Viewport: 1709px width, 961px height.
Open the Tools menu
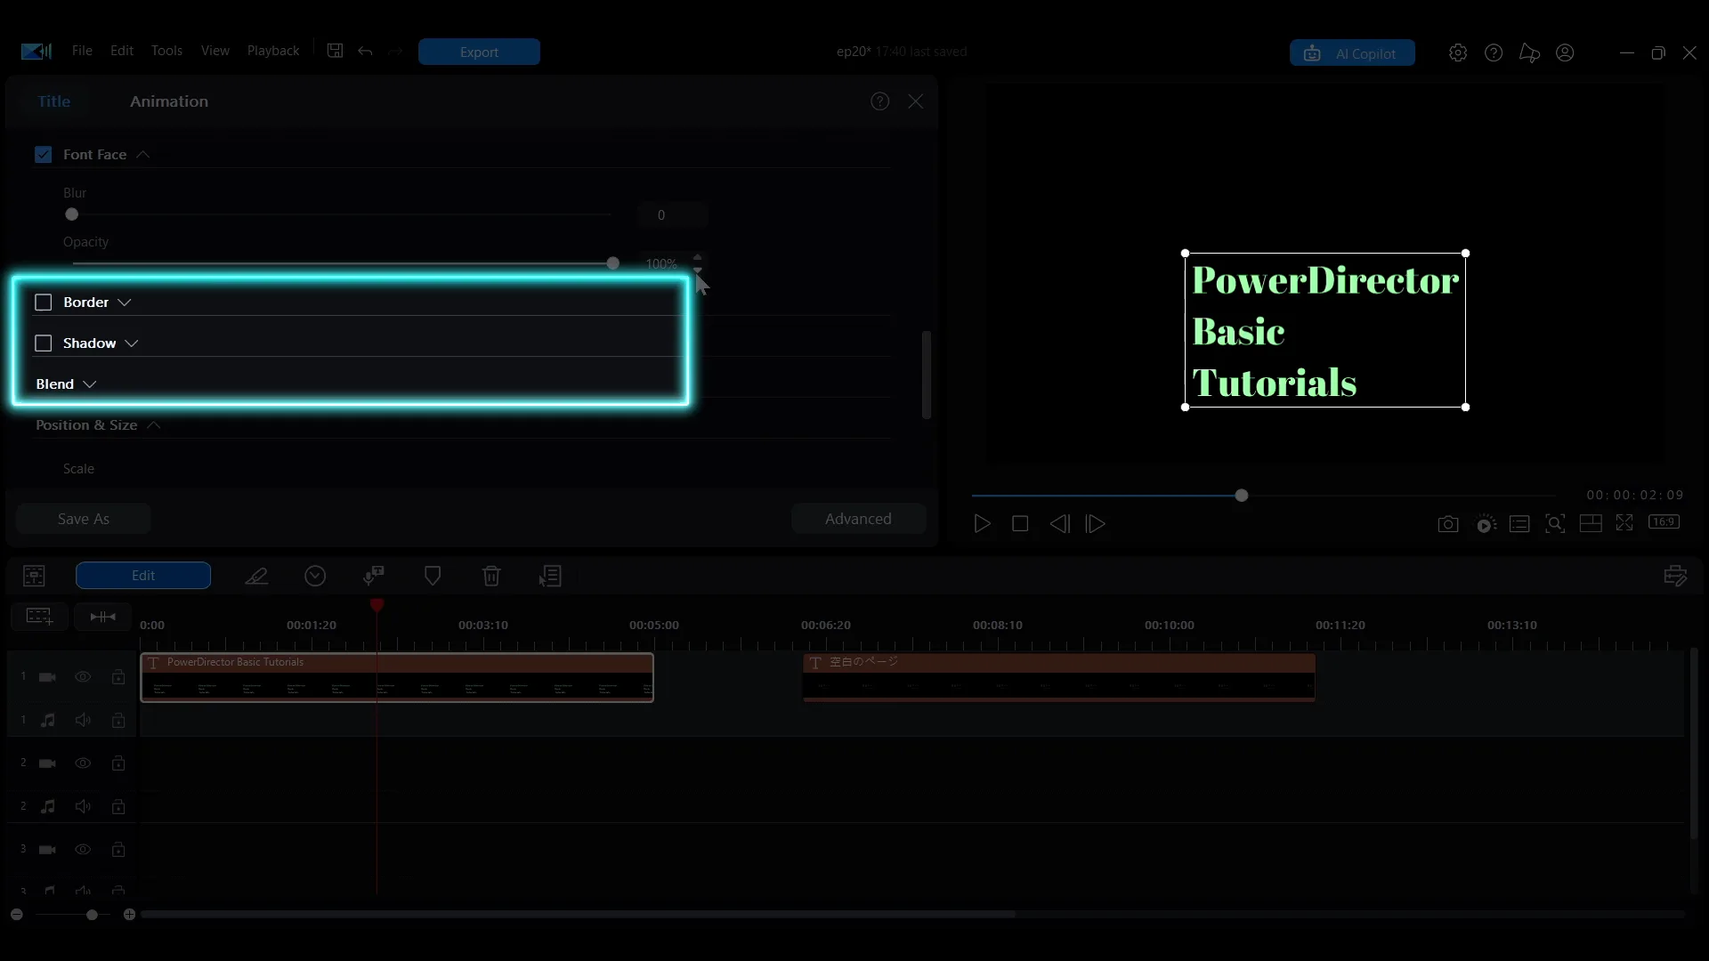click(166, 51)
